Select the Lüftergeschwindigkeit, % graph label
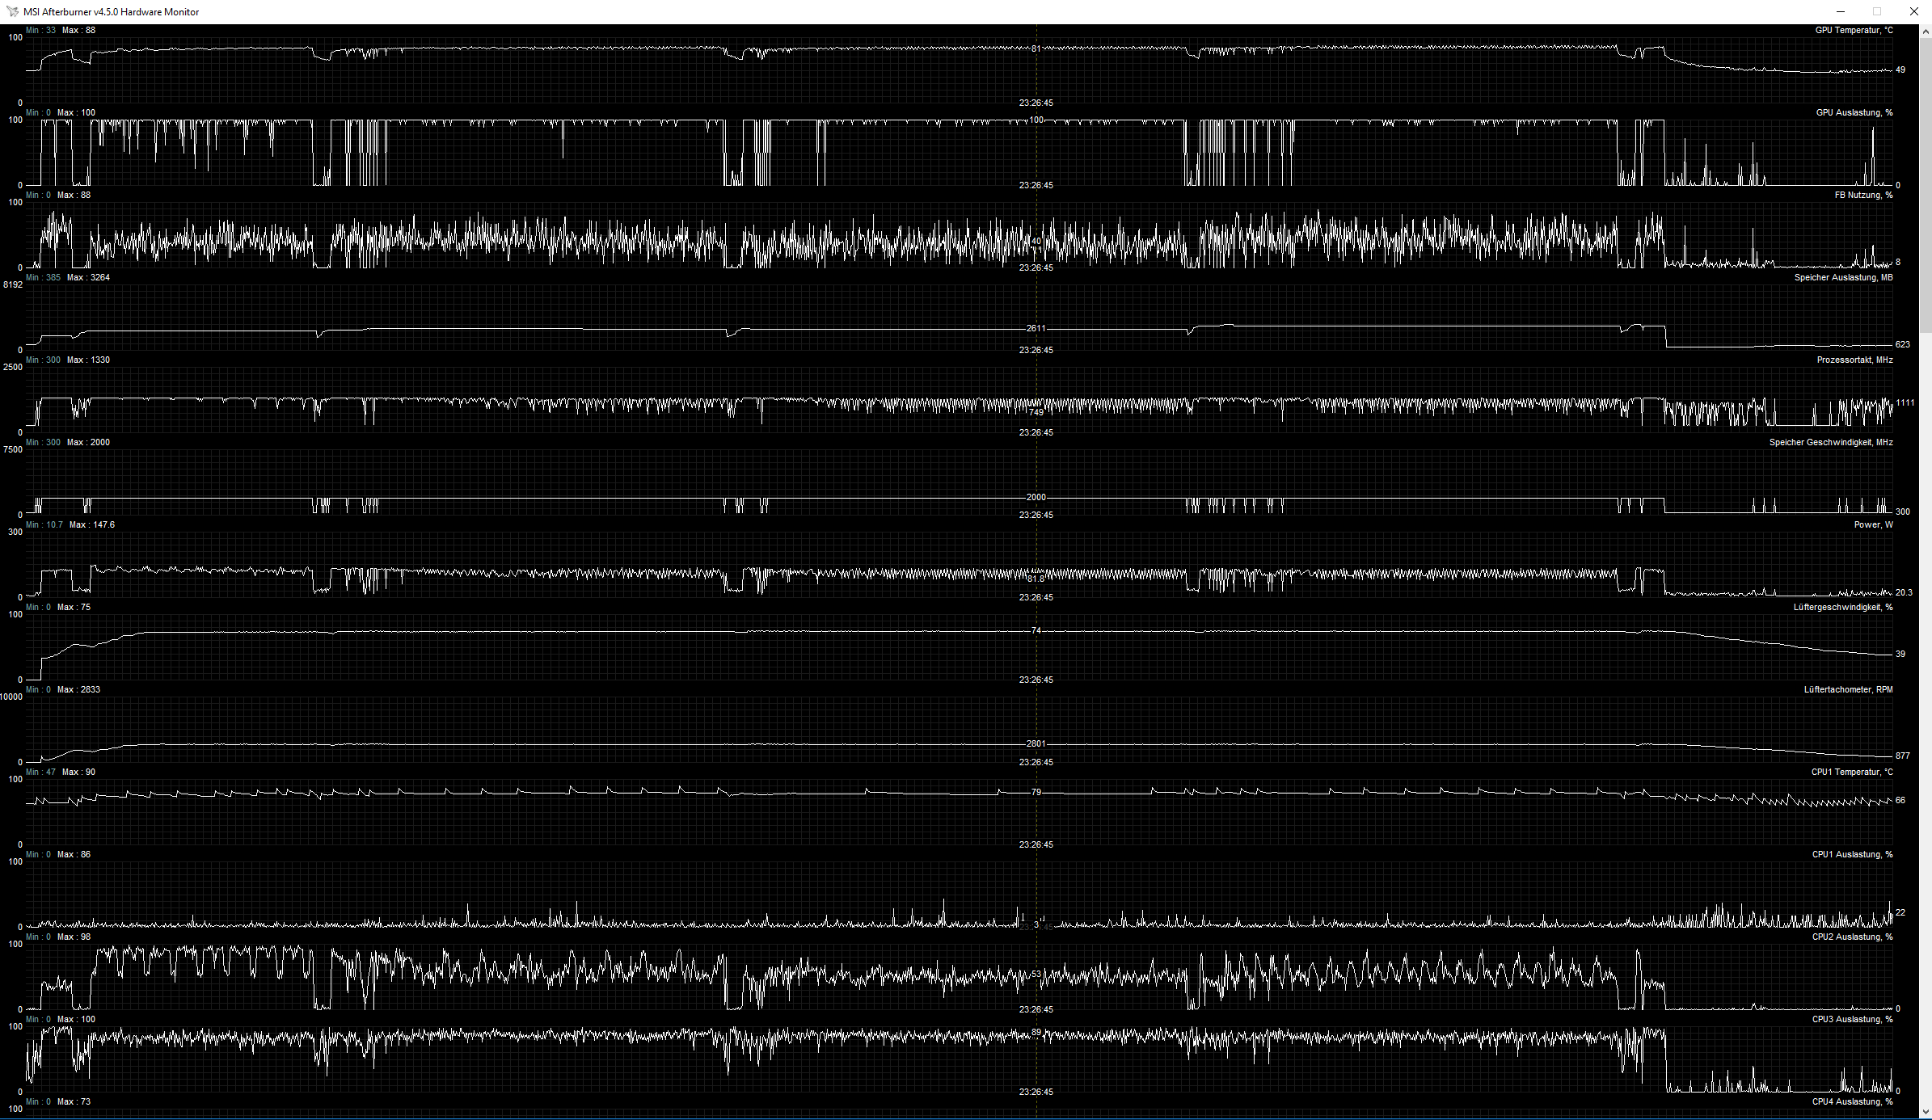The image size is (1932, 1120). click(x=1842, y=608)
